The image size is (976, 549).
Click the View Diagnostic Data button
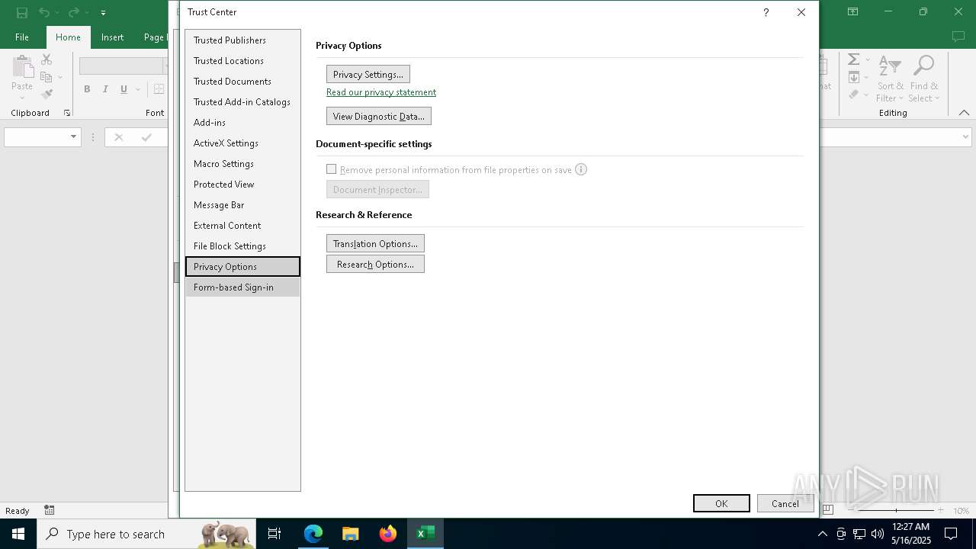[x=379, y=116]
